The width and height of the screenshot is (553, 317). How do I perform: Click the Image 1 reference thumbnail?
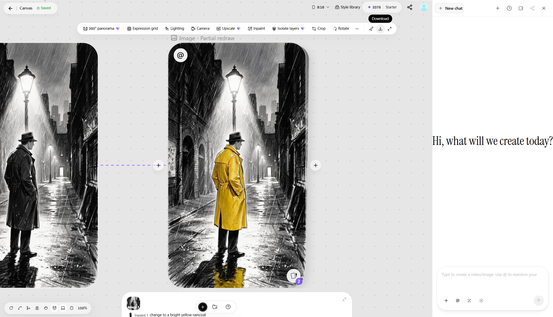[133, 303]
